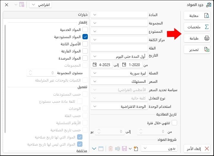Click the إلى date field 4-2025
This screenshot has height=156, width=214.
point(102,65)
